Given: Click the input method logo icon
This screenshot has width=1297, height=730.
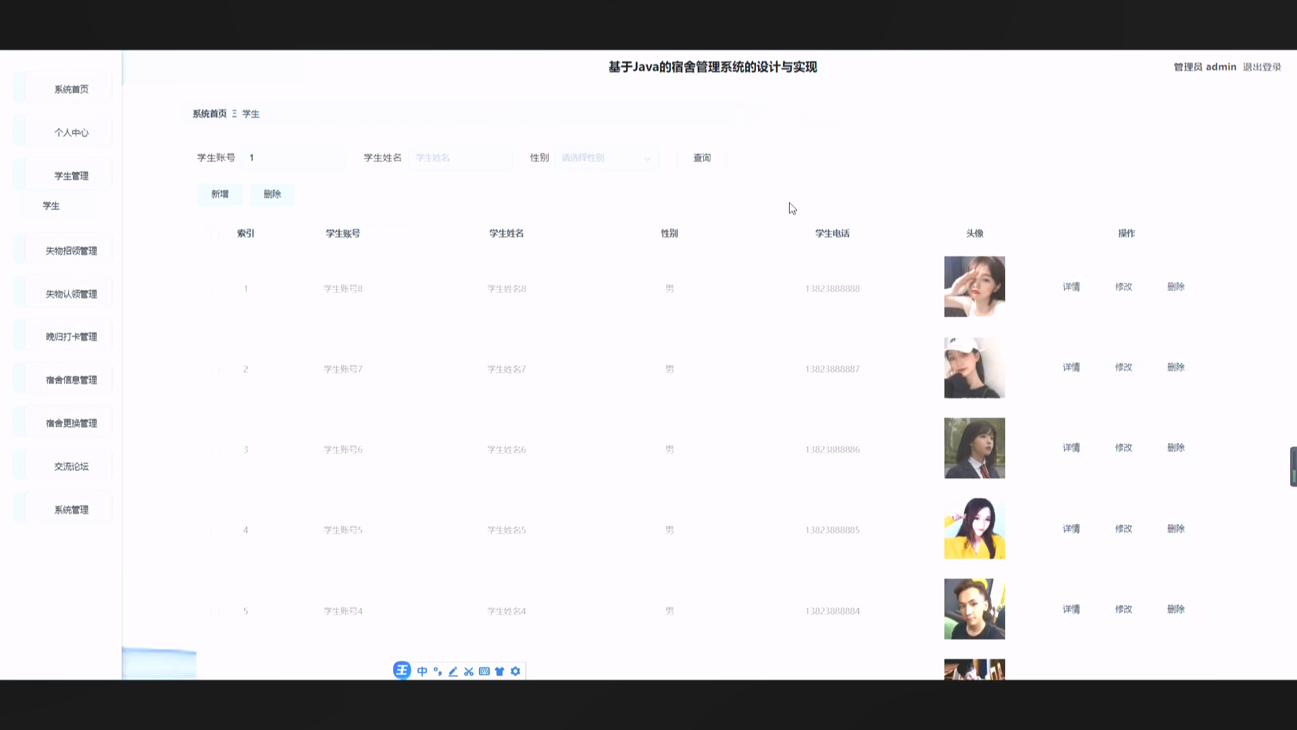Looking at the screenshot, I should coord(402,671).
